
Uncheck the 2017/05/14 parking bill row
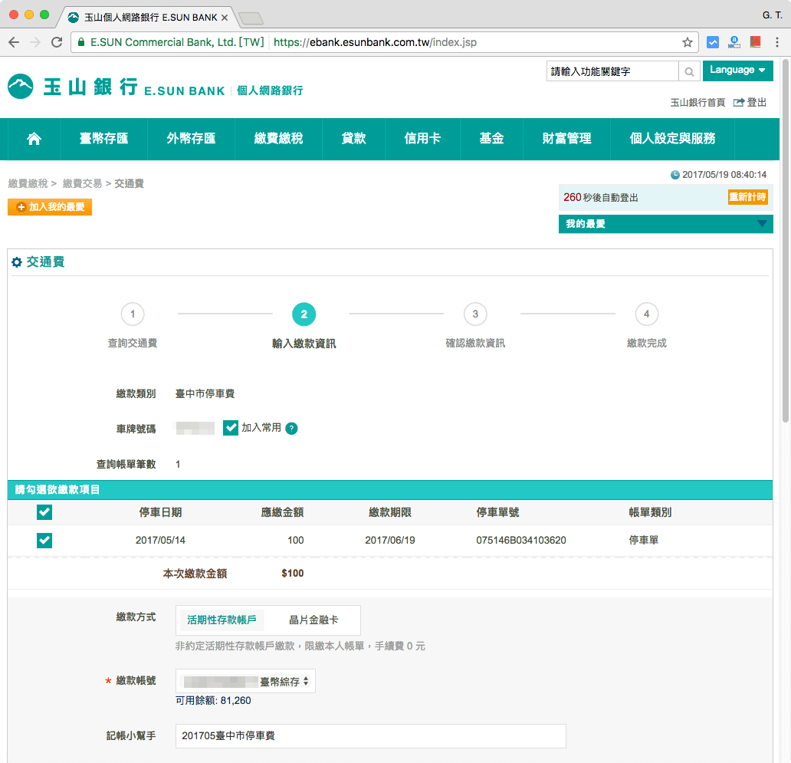[44, 541]
